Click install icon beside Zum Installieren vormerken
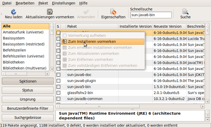 click(65, 42)
